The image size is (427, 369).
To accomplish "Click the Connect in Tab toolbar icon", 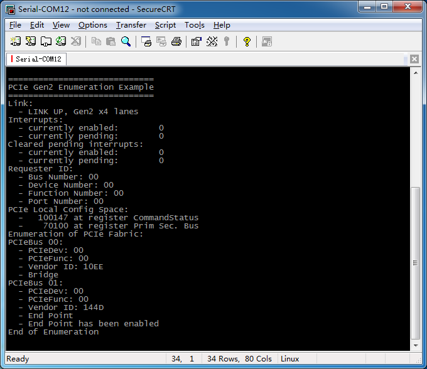I will (46, 41).
